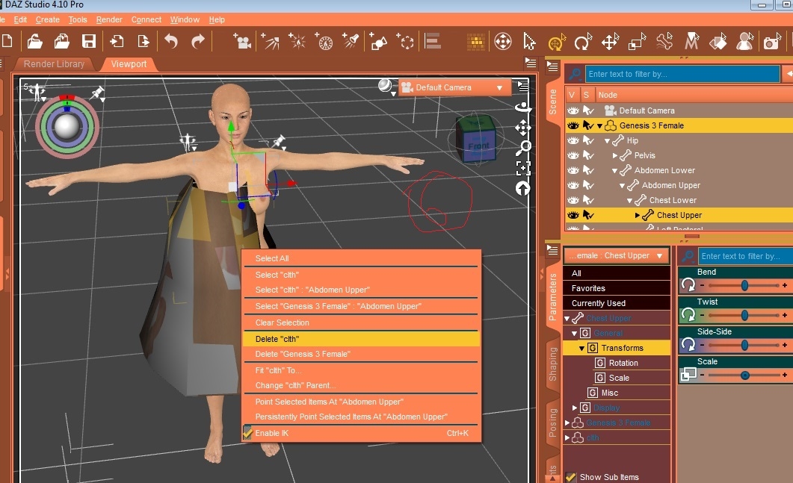
Task: Click the Open file folder icon
Action: [x=34, y=42]
